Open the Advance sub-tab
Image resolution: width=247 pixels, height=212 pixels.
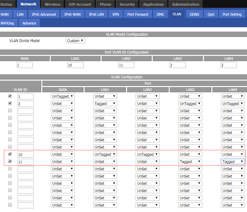coord(29,23)
